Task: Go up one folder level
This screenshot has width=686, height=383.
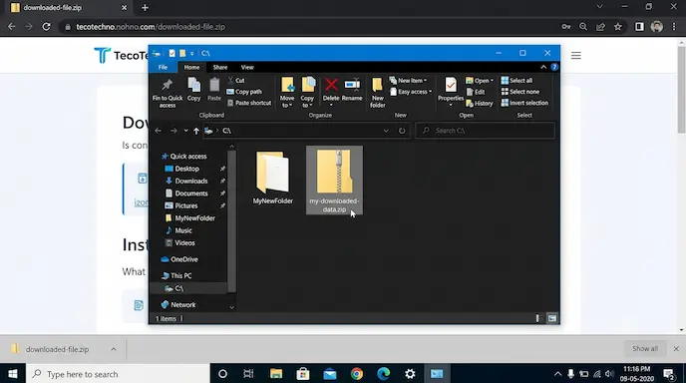Action: pos(196,131)
